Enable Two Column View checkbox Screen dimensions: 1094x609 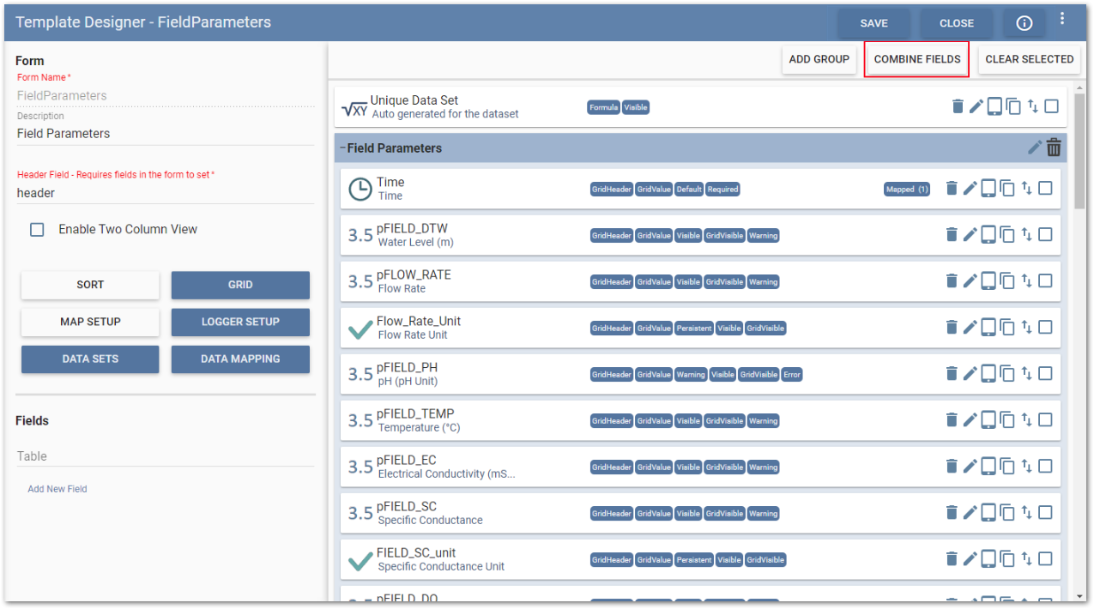[37, 230]
